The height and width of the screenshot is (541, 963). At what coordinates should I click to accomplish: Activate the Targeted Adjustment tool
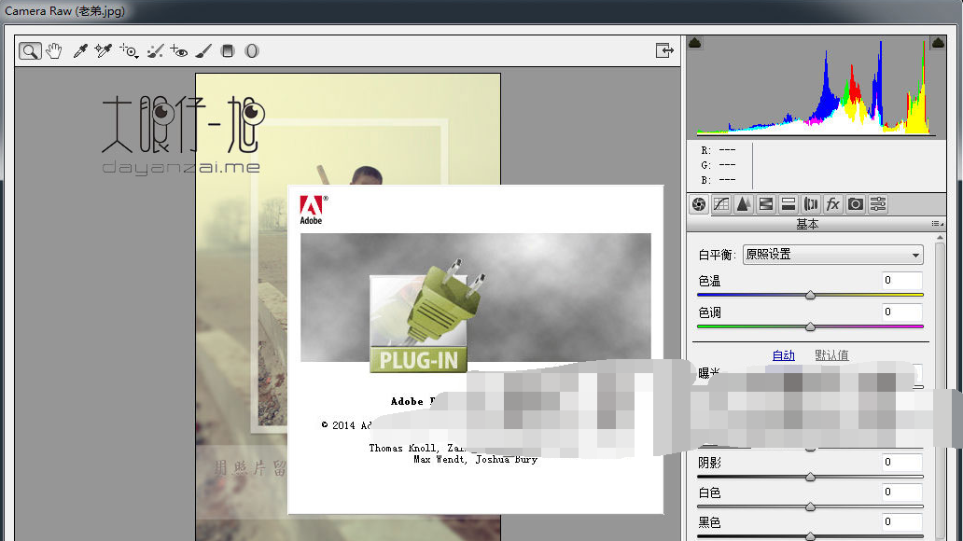(x=129, y=51)
